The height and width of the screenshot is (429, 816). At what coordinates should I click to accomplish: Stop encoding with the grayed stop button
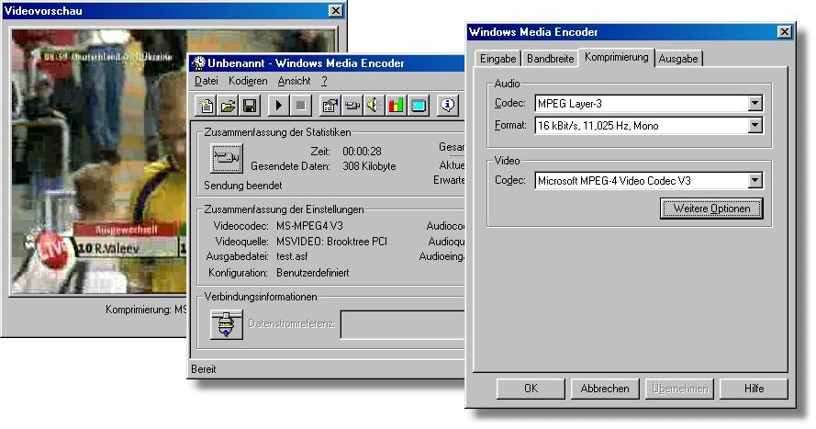click(300, 106)
